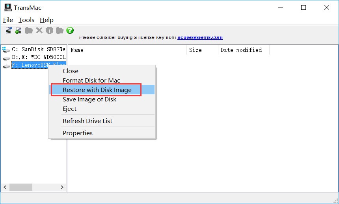Image resolution: width=339 pixels, height=204 pixels.
Task: Open the File menu
Action: [8, 20]
